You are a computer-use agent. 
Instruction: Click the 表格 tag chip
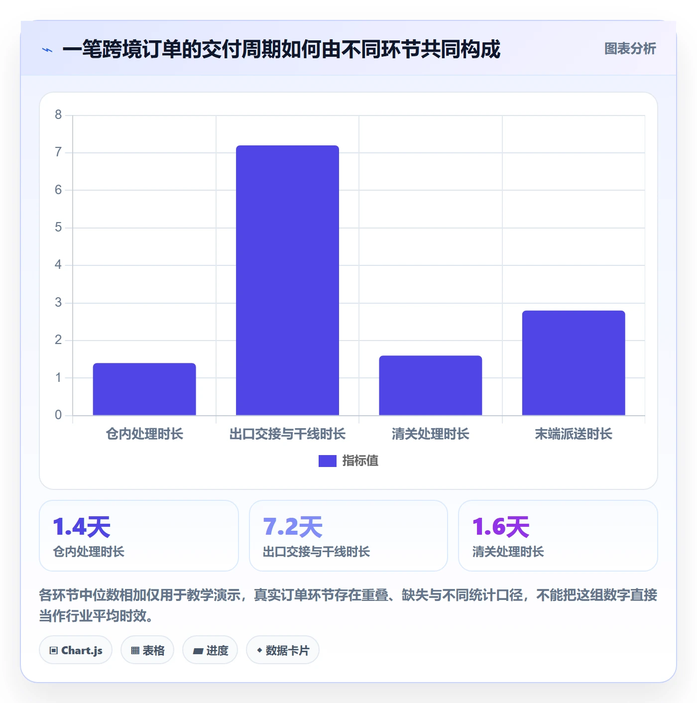[147, 650]
